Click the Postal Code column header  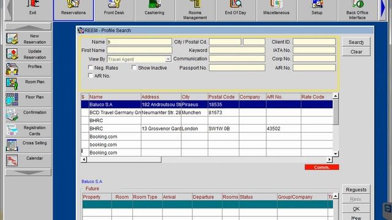(223, 97)
